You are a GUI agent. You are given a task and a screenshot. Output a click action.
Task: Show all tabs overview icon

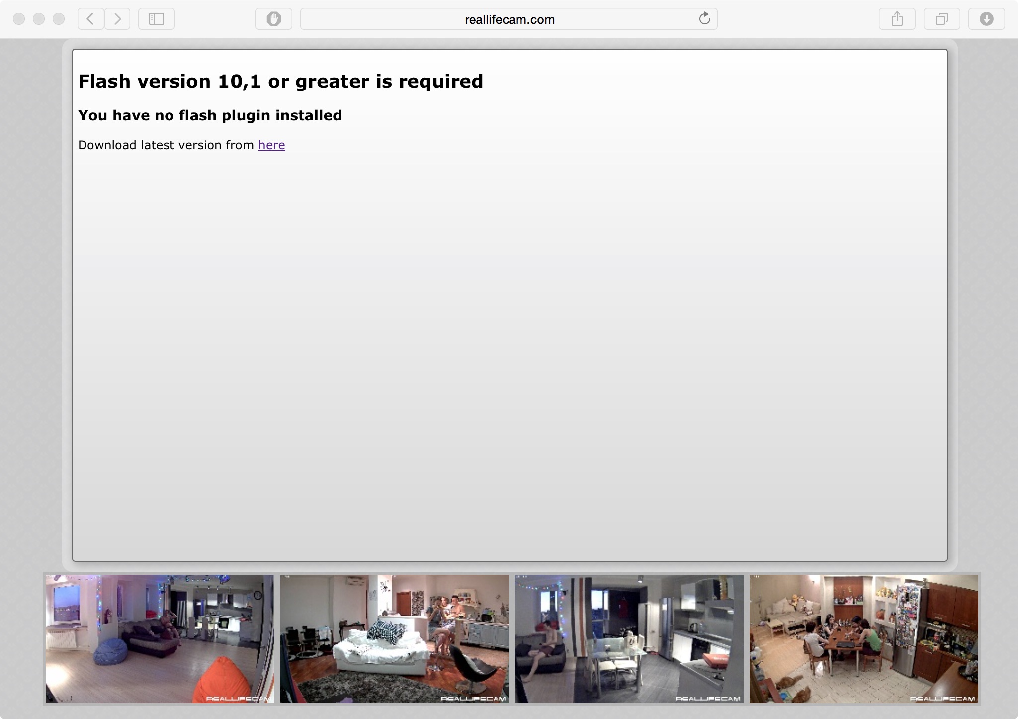pos(941,19)
